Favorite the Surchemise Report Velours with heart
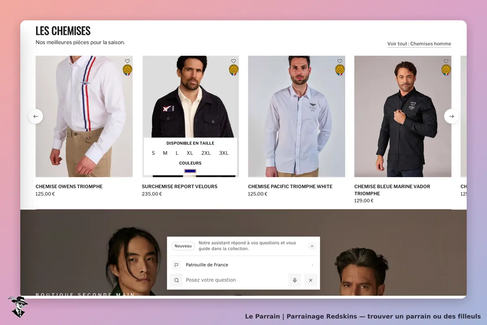 233,61
